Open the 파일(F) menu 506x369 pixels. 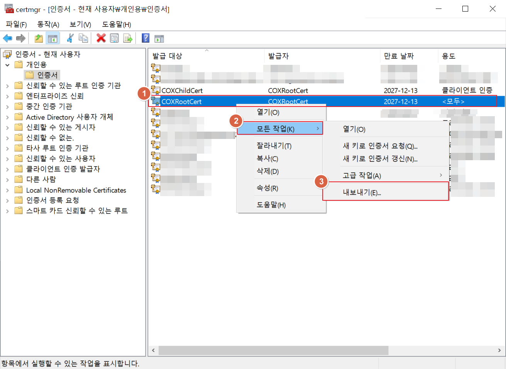coord(16,24)
